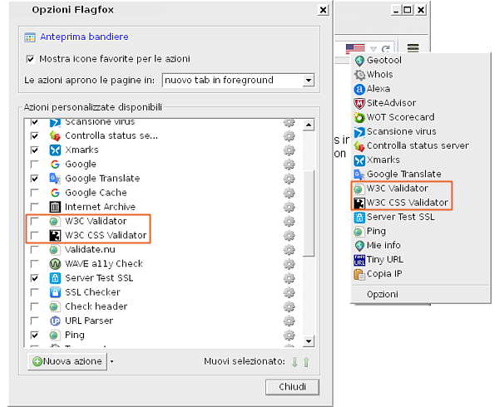The image size is (499, 407).
Task: Open dropdown arrow next to US flag
Action: coord(373,49)
